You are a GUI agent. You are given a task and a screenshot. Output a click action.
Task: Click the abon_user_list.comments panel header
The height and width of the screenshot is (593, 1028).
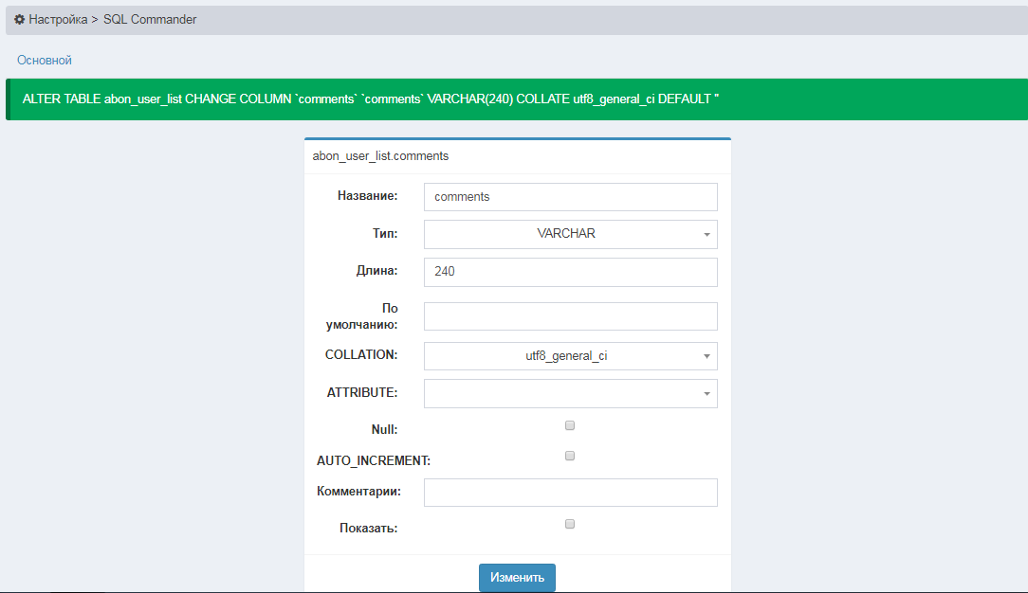tap(380, 155)
